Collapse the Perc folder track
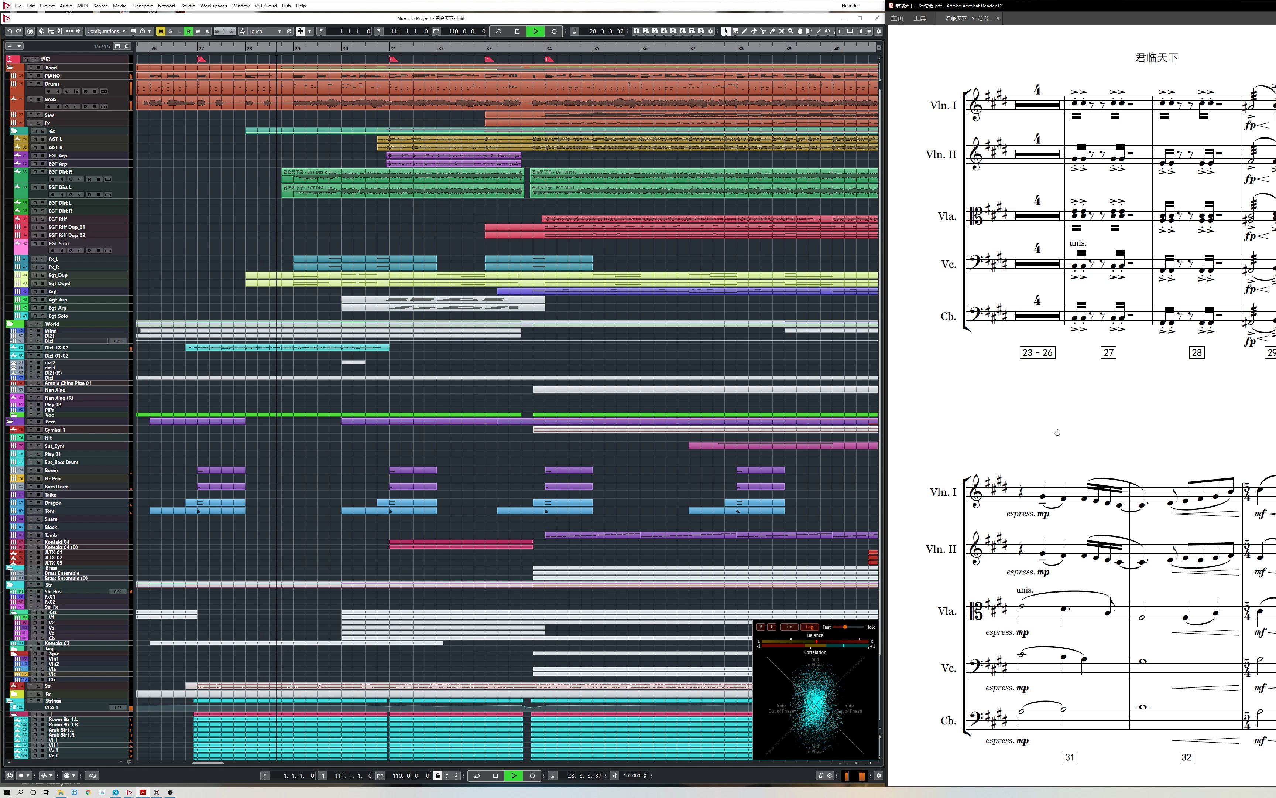The width and height of the screenshot is (1276, 798). click(10, 421)
